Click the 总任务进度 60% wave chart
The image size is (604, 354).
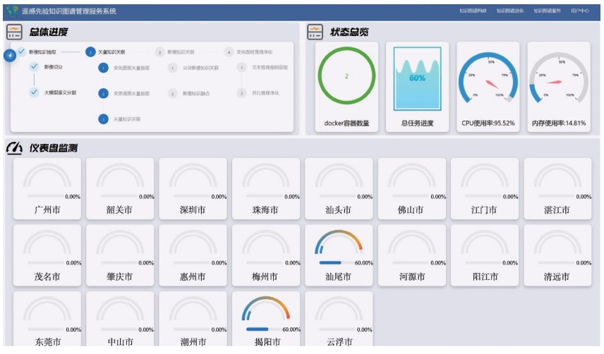[x=417, y=78]
